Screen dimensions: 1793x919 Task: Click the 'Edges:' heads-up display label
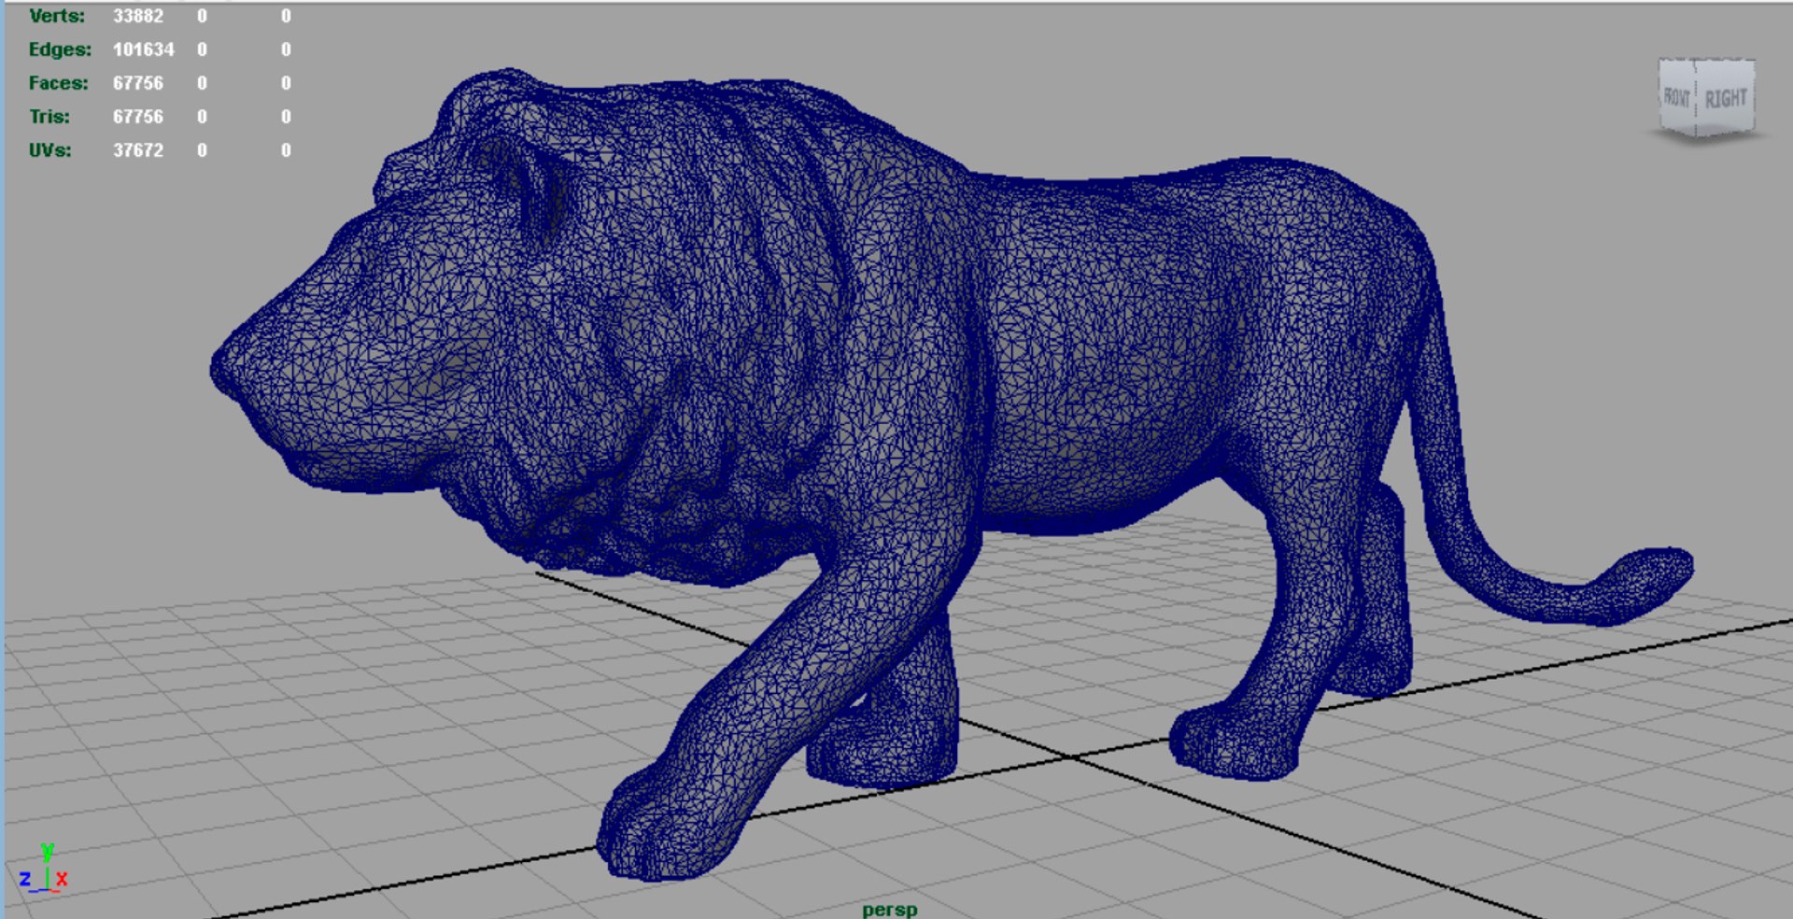(60, 49)
